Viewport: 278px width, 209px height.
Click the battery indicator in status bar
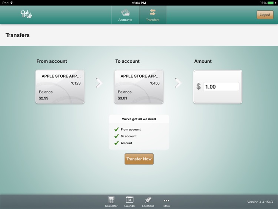point(271,3)
